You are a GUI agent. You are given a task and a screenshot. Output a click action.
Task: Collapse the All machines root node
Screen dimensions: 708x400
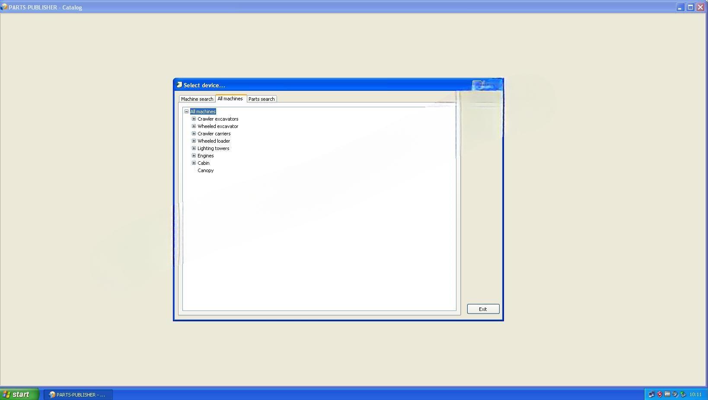coord(186,112)
